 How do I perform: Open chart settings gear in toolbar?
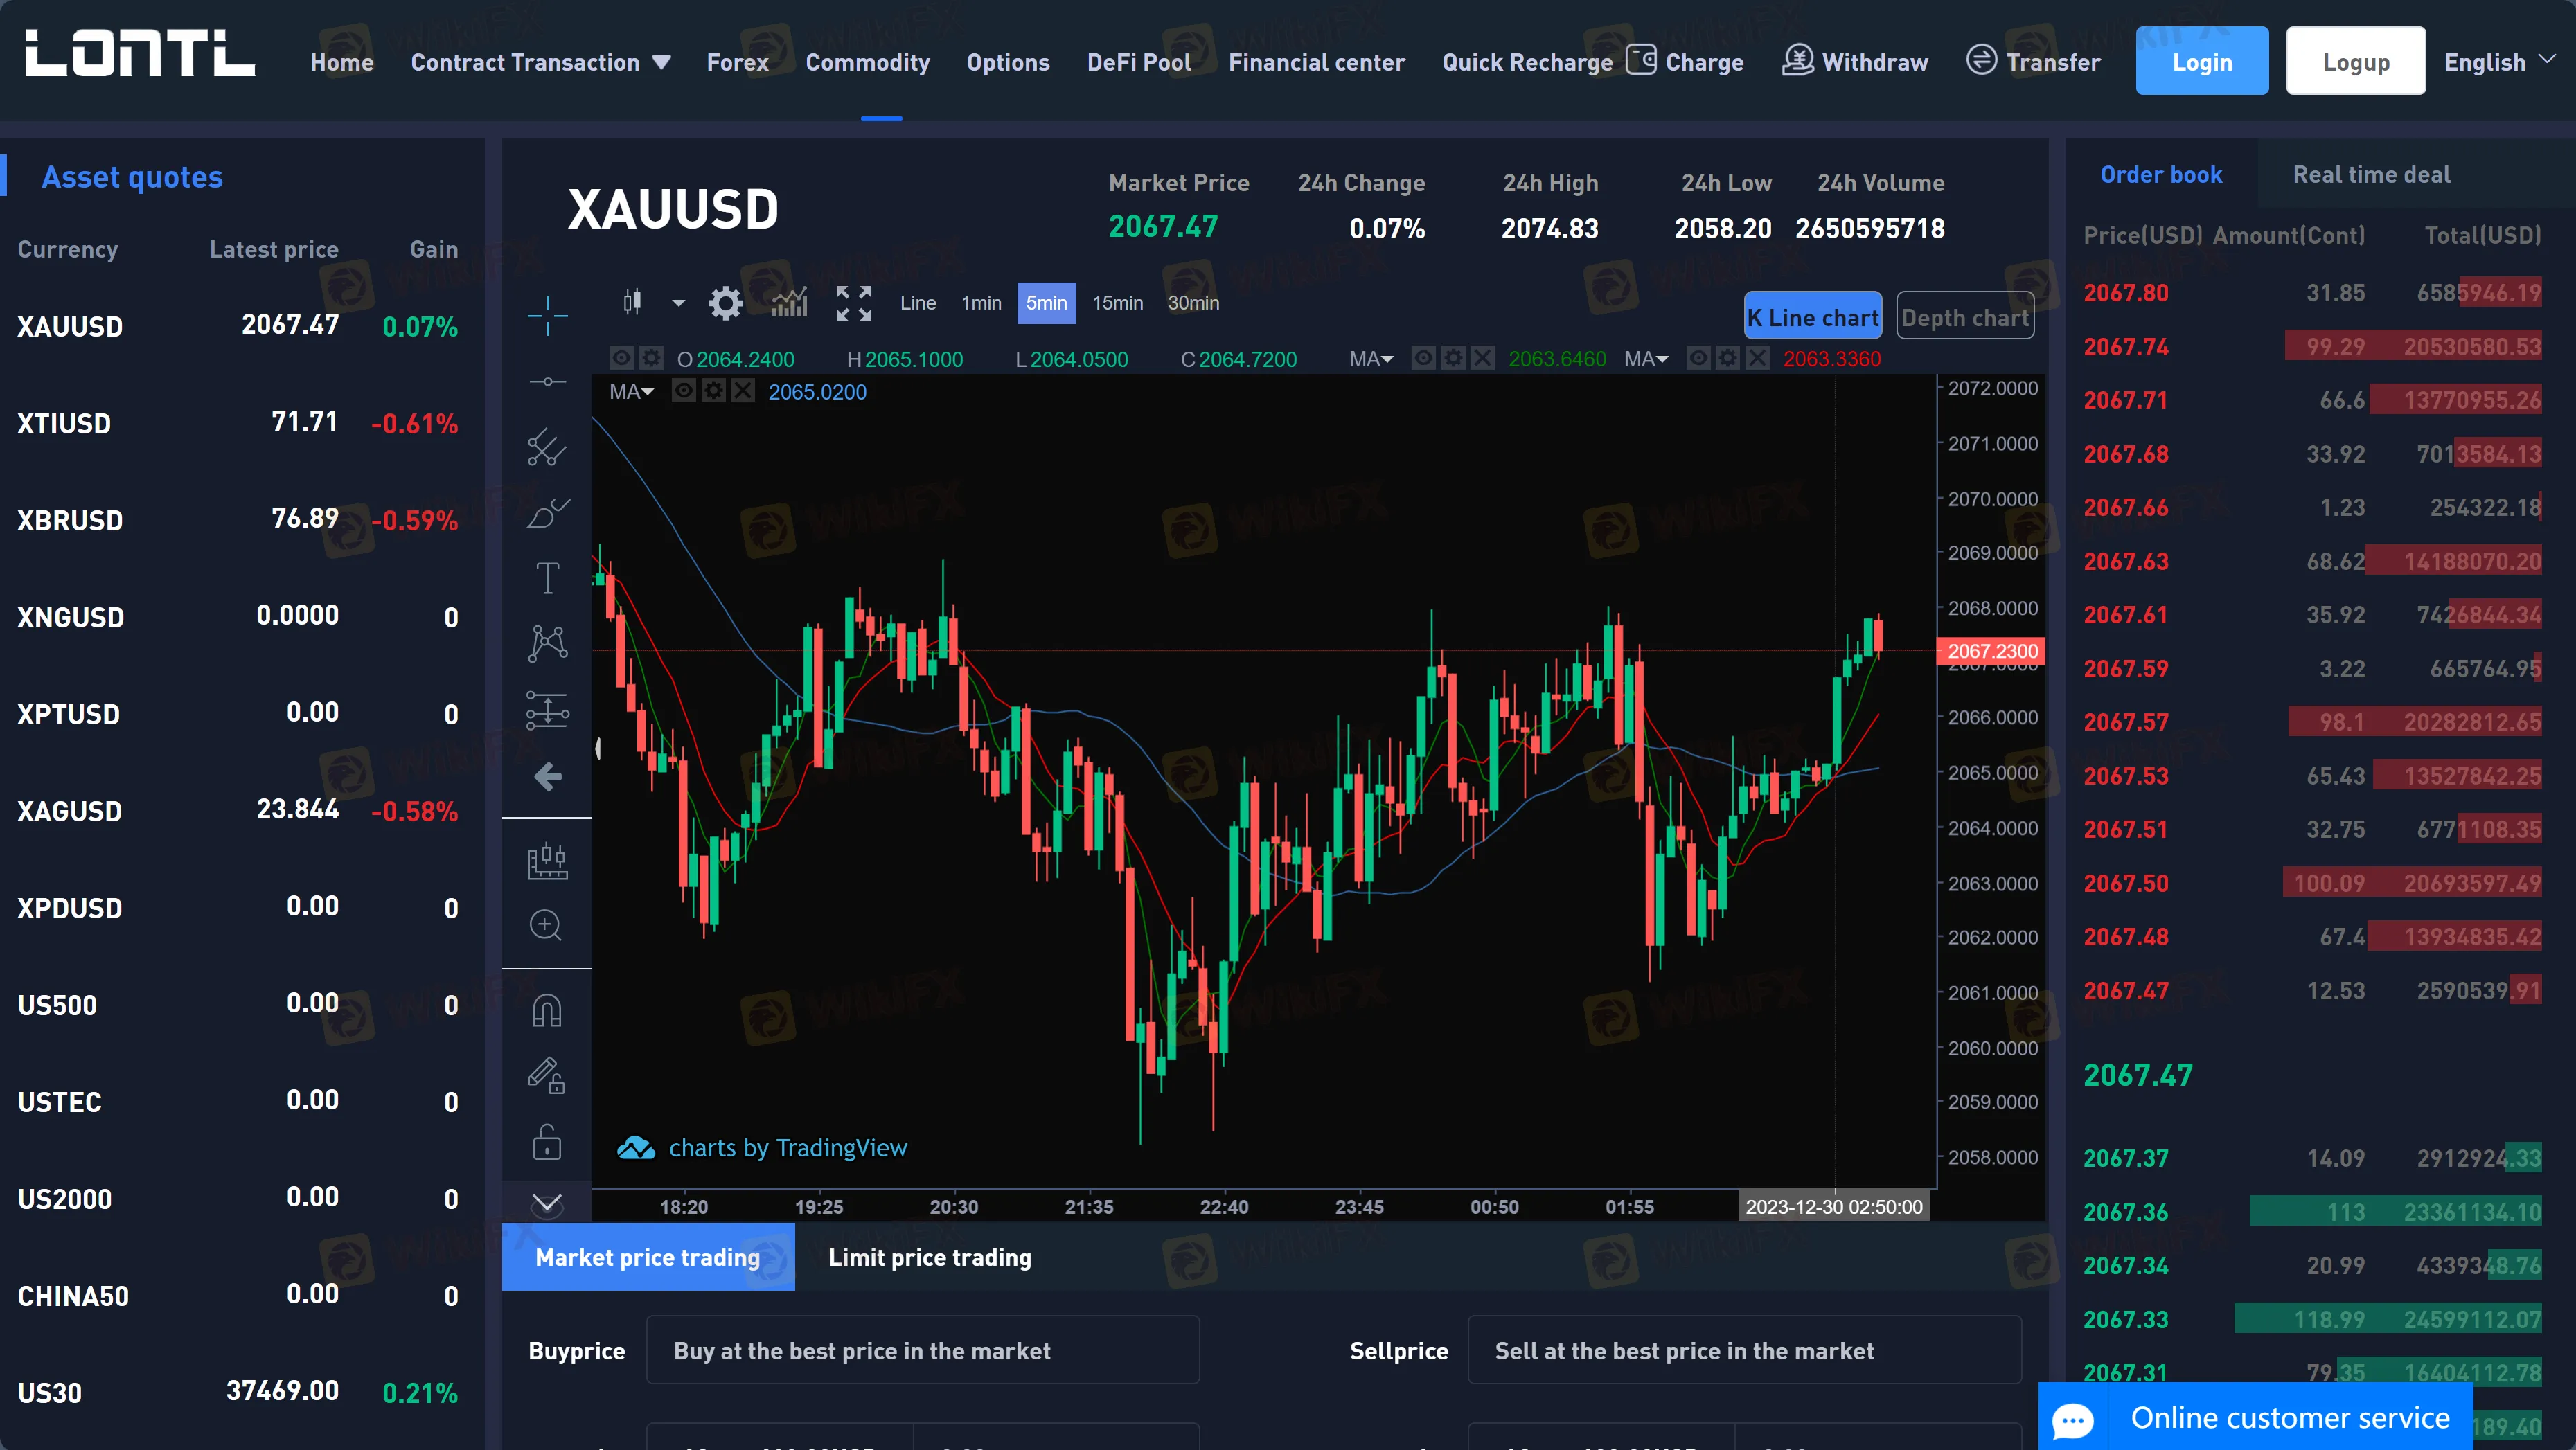726,303
